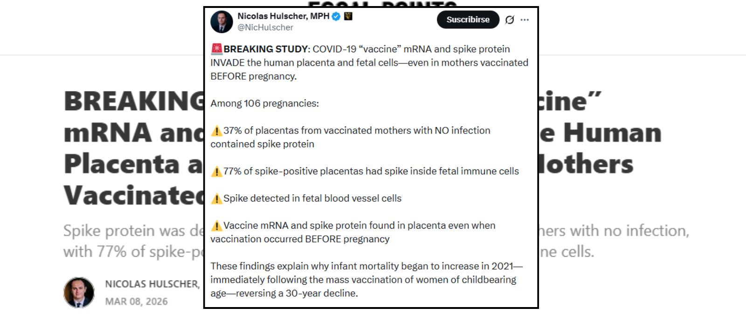746x315 pixels.
Task: Click the gold square affiliate badge
Action: pyautogui.click(x=348, y=16)
